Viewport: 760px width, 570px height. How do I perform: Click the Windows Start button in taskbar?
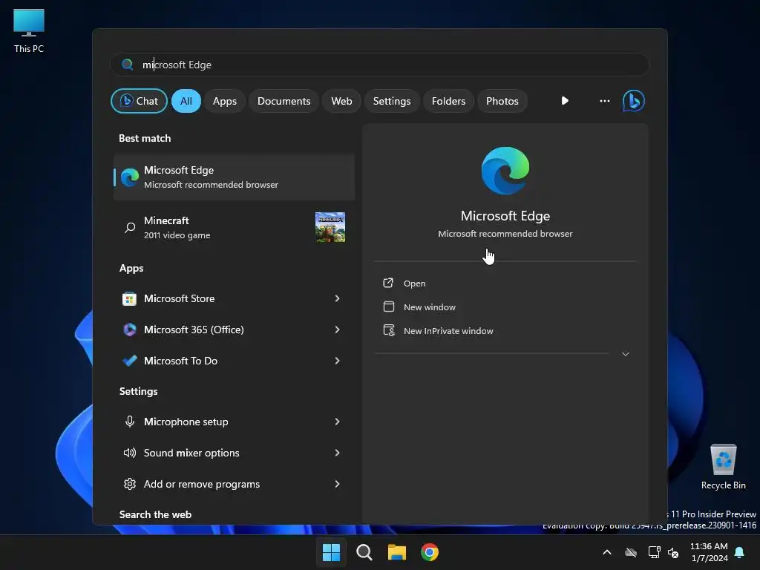(x=332, y=552)
